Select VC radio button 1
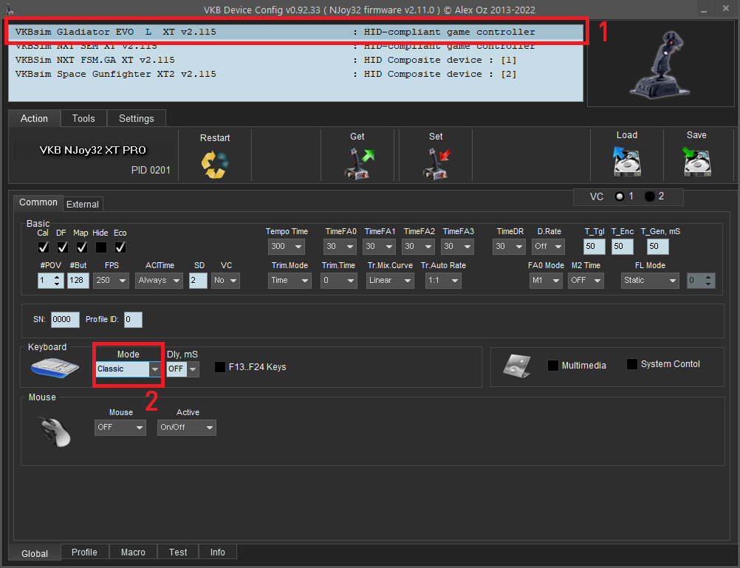 point(620,196)
